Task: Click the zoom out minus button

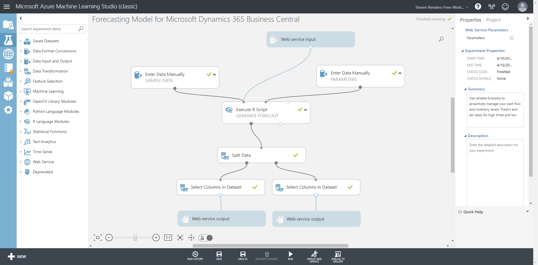Action: 109,238
